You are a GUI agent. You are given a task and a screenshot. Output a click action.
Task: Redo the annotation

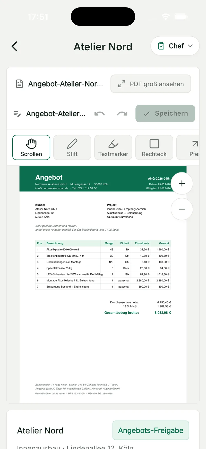tap(122, 114)
